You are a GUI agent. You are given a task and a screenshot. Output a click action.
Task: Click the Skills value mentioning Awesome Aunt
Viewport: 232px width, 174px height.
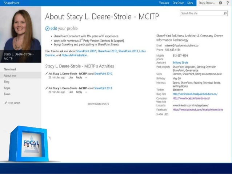point(197,74)
